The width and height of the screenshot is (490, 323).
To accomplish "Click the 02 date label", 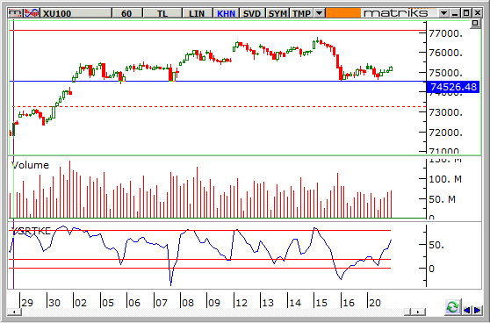I will (81, 303).
